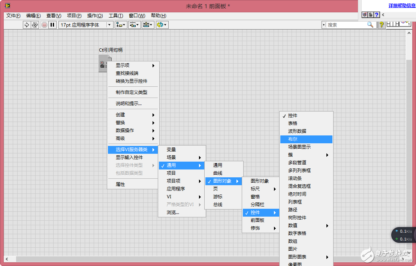This screenshot has height=266, width=416.
Task: Open the 详细帮助信息 link
Action: pos(402,6)
